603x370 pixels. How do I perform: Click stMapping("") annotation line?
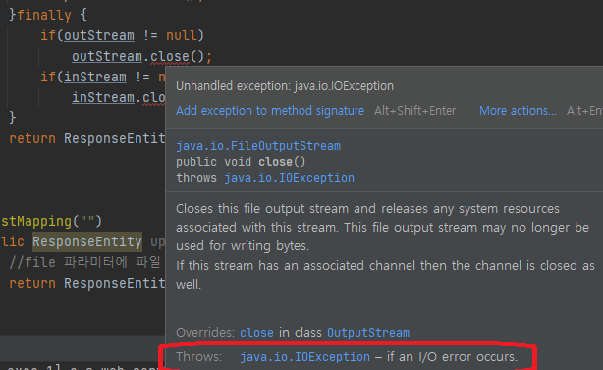[51, 221]
